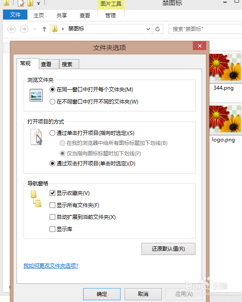
Task: Refresh the 禁图标 folder view
Action: (x=158, y=29)
